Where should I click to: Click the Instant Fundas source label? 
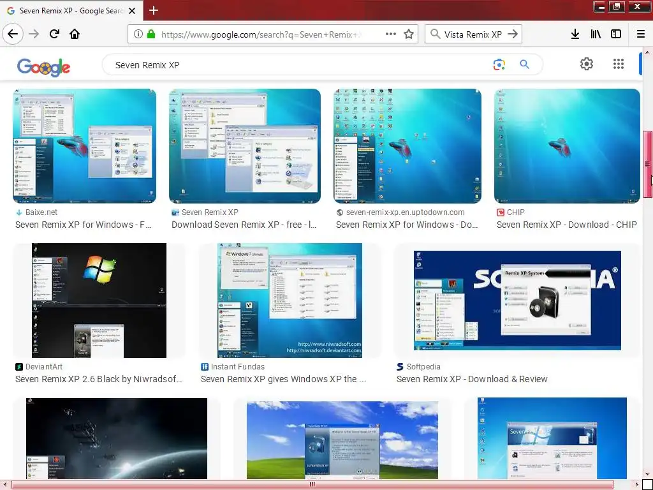point(238,367)
